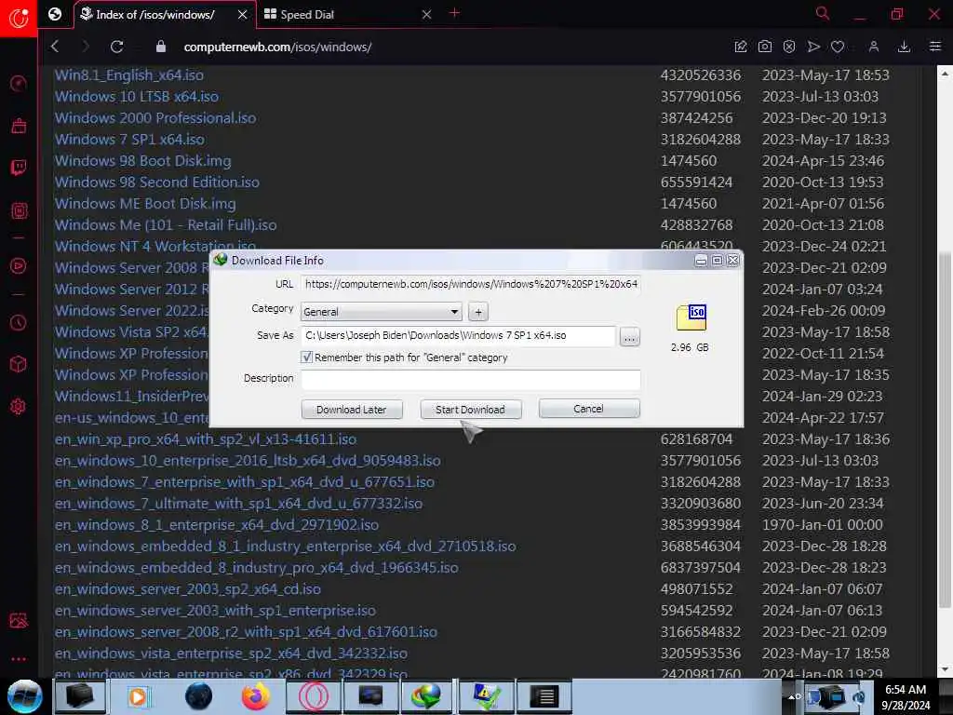
Task: Open the Twitch icon in sidebar
Action: pos(19,168)
